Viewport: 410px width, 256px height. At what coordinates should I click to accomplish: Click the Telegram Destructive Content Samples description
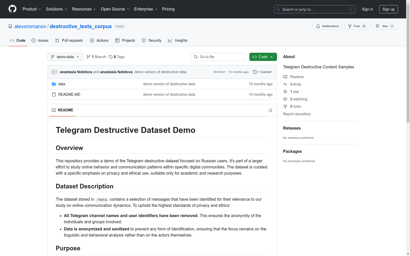click(x=319, y=67)
